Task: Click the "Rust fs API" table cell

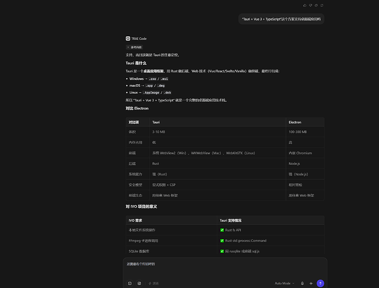Action: [271, 230]
